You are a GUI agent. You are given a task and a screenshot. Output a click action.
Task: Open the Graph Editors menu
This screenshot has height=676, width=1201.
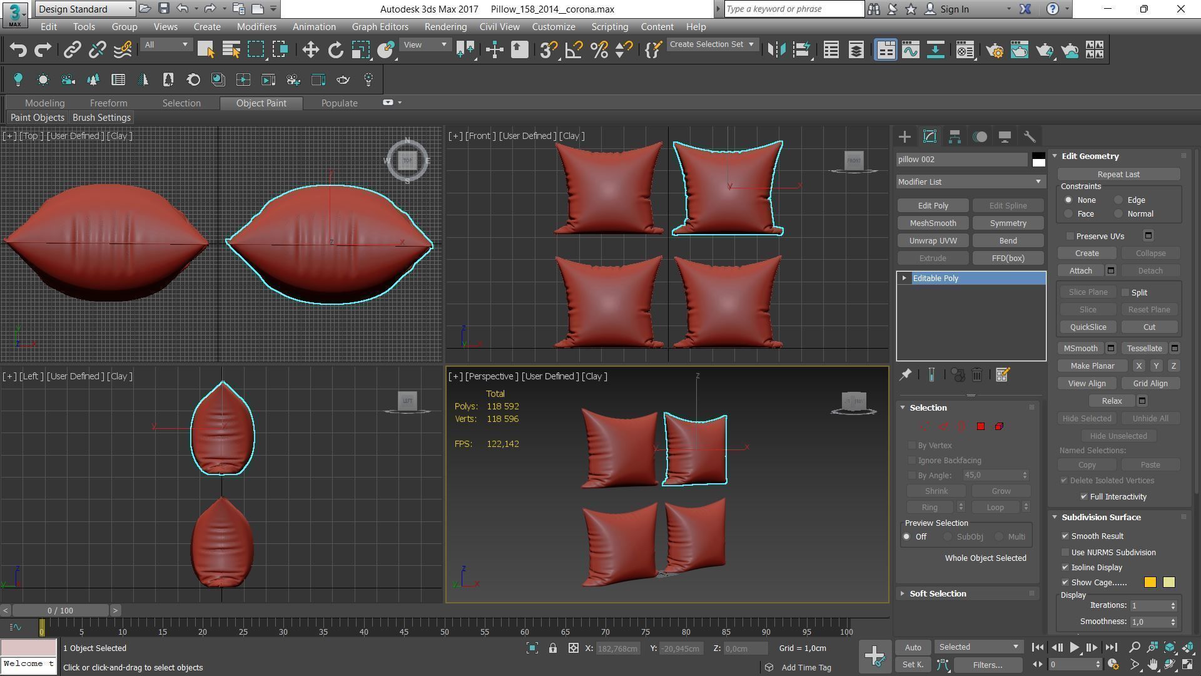pos(380,27)
